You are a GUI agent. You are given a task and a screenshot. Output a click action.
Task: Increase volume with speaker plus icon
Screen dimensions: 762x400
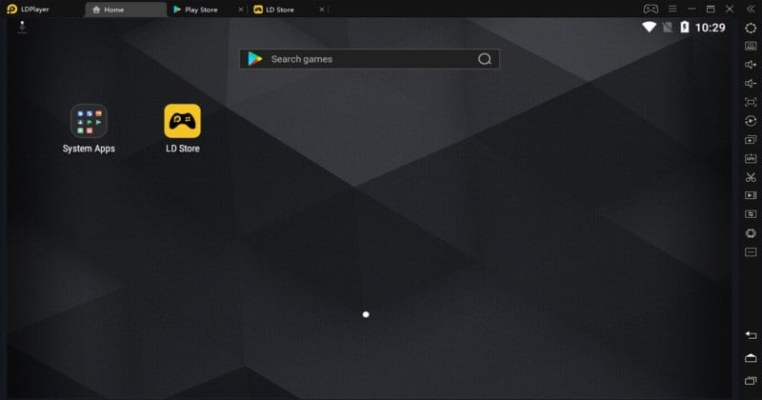(x=751, y=65)
